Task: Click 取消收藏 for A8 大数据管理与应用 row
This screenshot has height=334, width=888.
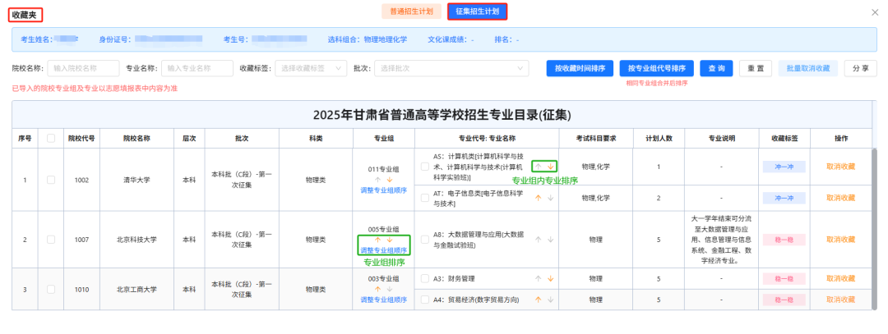Action: point(840,240)
